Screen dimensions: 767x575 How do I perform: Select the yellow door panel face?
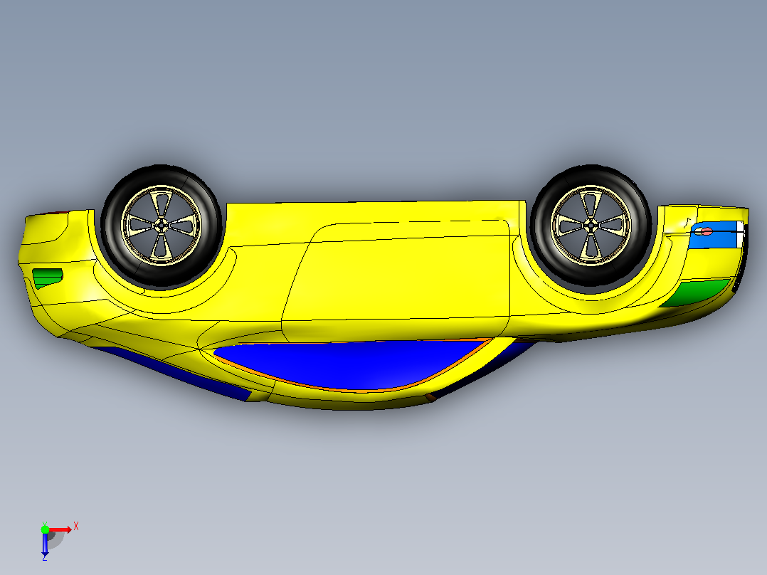click(396, 281)
